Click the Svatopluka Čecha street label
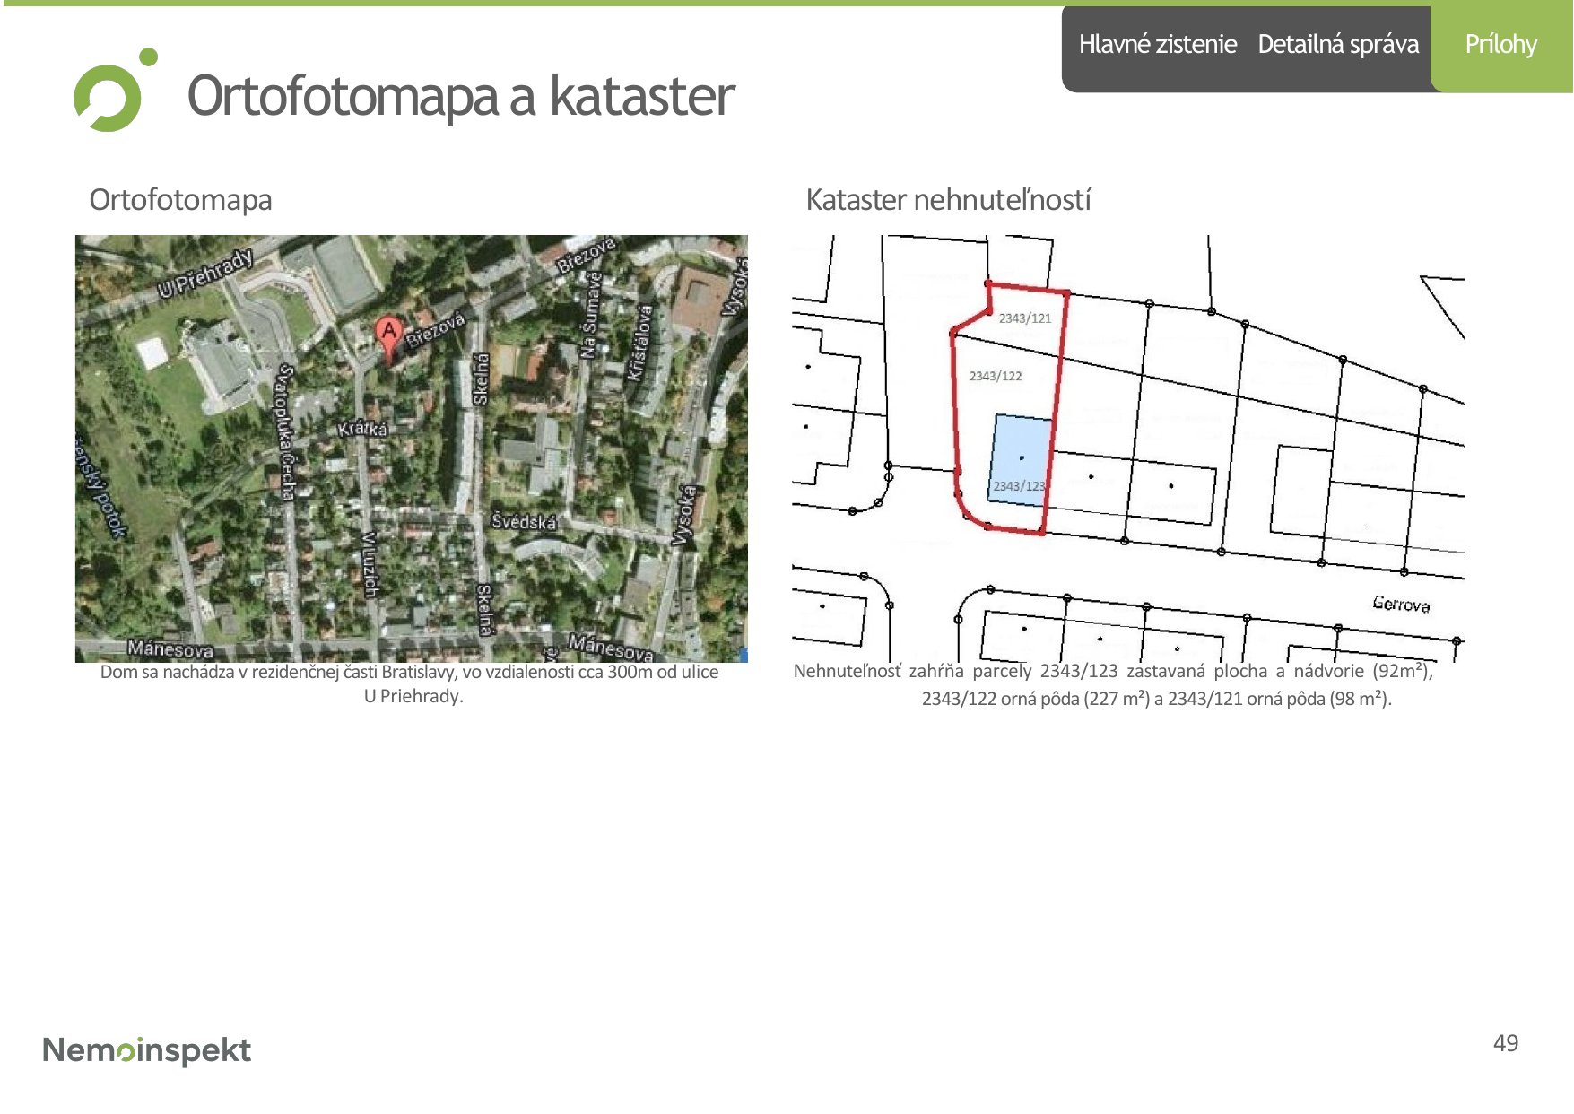 point(287,431)
